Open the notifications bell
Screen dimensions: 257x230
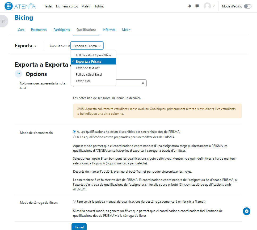coord(189,6)
